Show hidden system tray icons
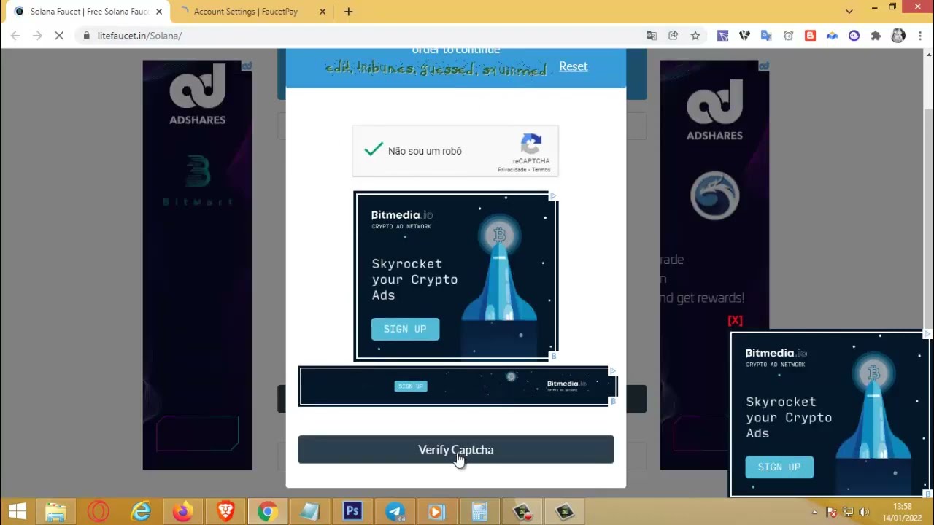This screenshot has width=934, height=525. (x=814, y=512)
